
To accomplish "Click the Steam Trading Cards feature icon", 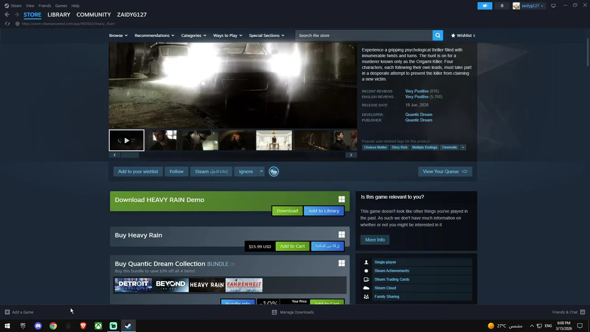I will click(x=366, y=279).
